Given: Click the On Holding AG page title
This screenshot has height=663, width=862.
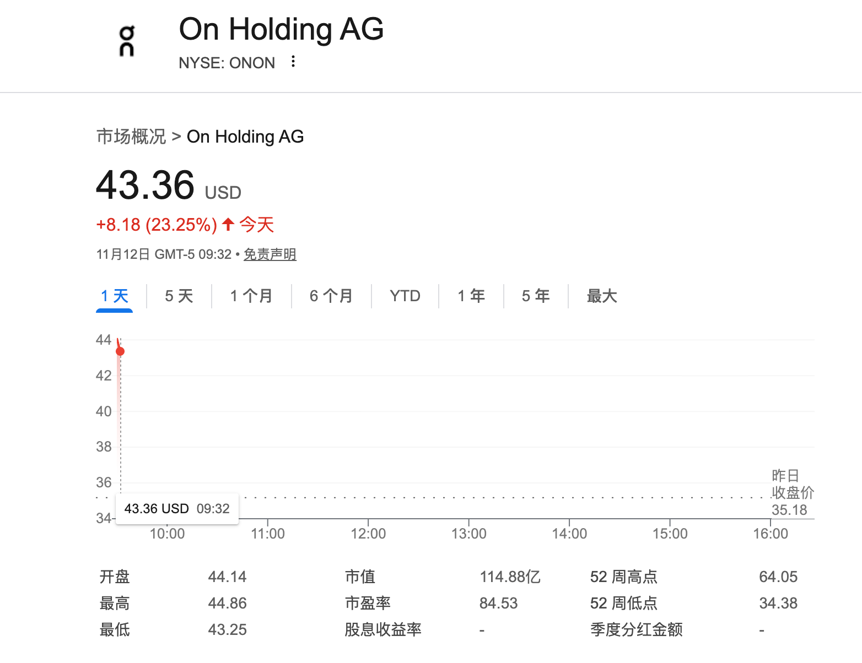Looking at the screenshot, I should click(x=281, y=29).
